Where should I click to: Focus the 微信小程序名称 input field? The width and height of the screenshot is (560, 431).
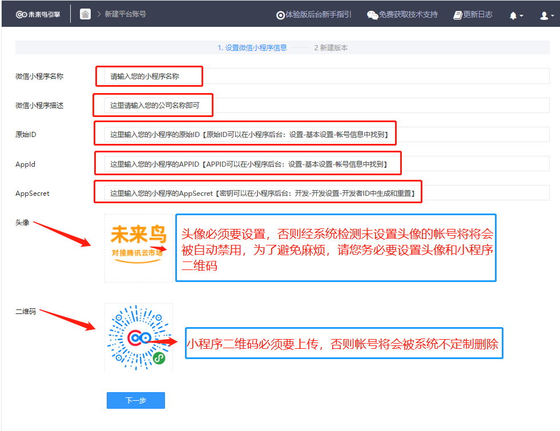[327, 76]
